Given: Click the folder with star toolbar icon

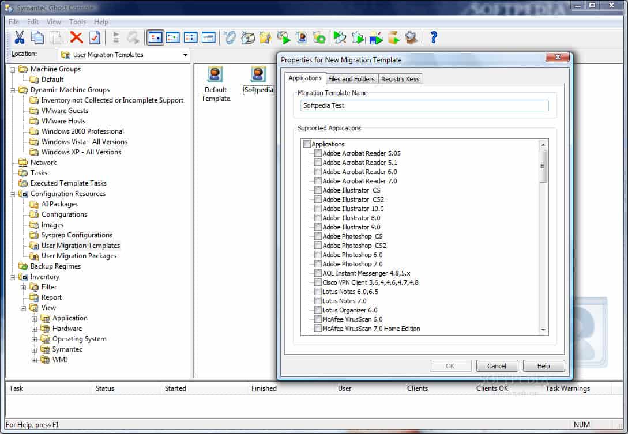Looking at the screenshot, I should pyautogui.click(x=265, y=37).
